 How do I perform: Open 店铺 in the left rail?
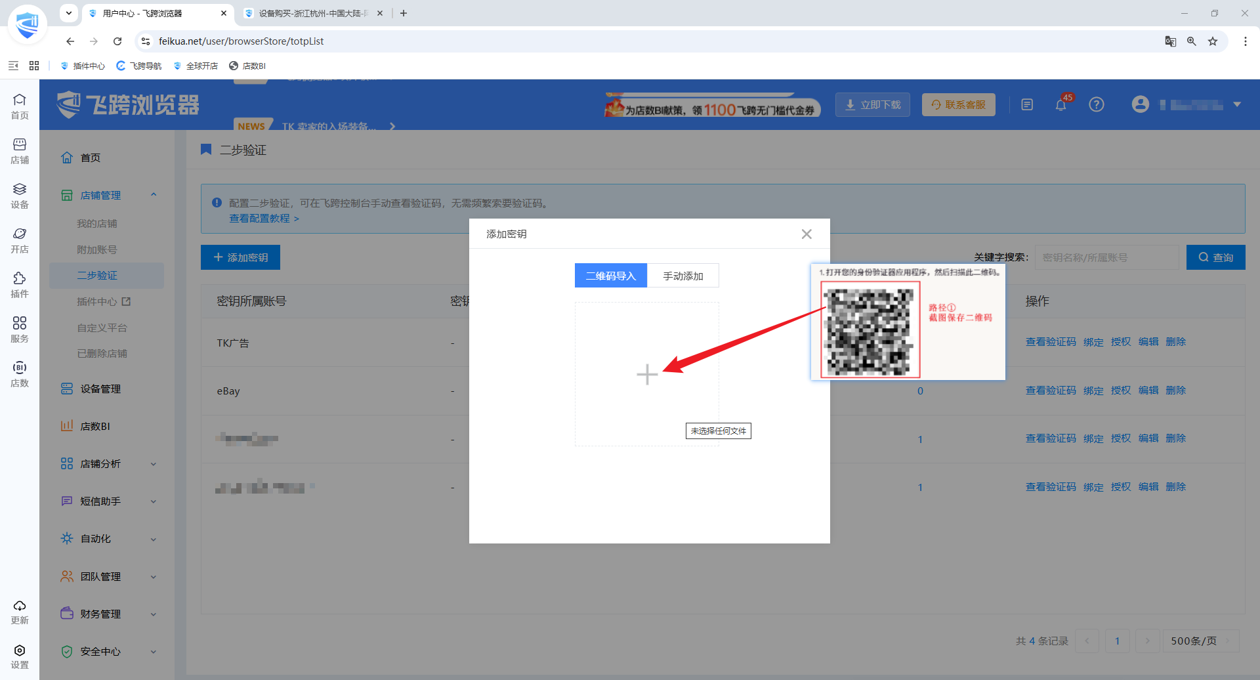tap(20, 151)
